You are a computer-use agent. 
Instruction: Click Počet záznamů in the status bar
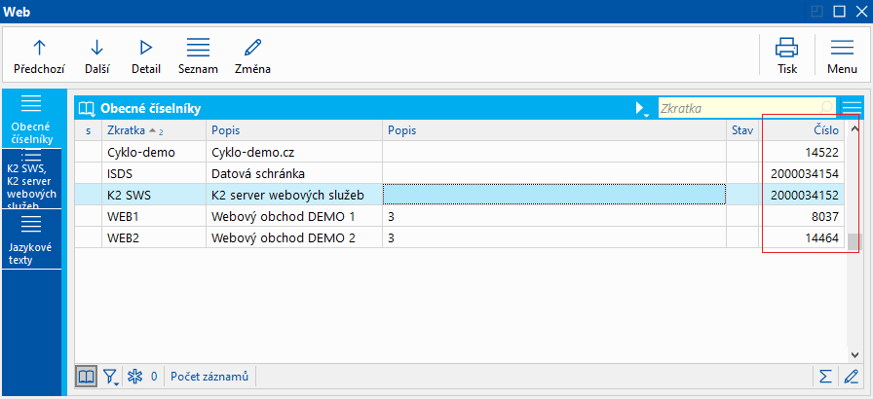pos(211,377)
